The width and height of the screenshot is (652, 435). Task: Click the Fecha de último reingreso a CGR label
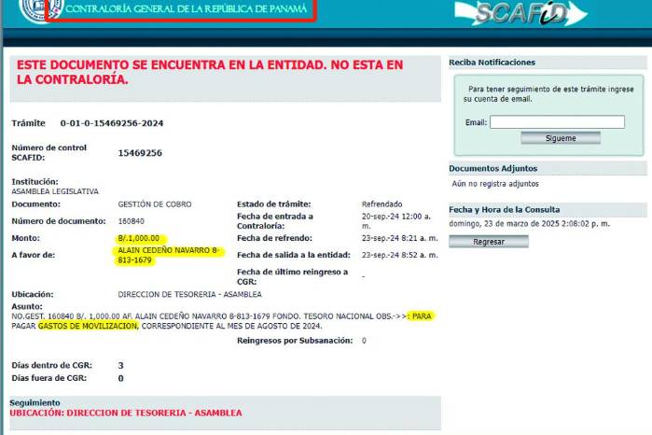tap(292, 276)
